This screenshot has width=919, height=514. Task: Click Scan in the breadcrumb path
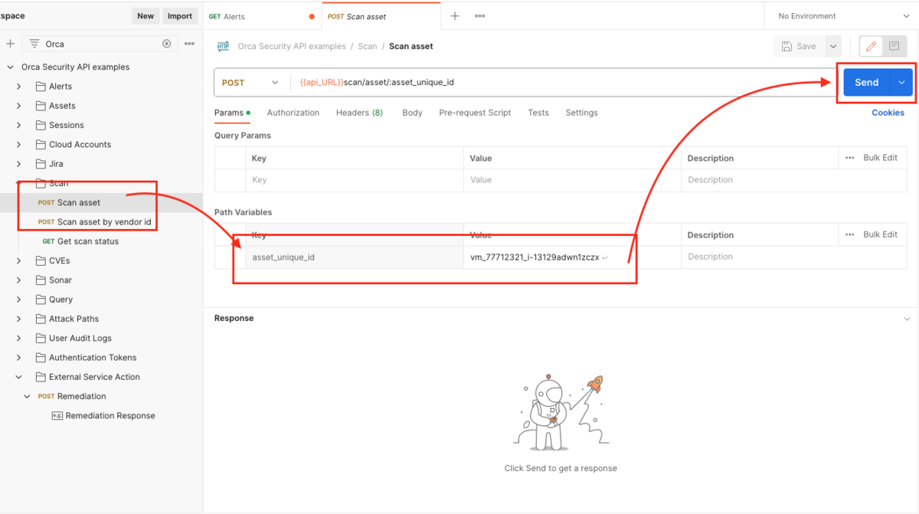pyautogui.click(x=368, y=47)
